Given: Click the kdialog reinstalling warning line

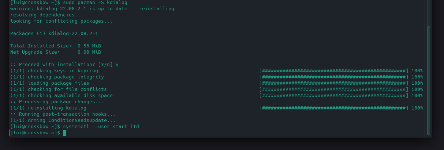Looking at the screenshot, I should coord(92,9).
